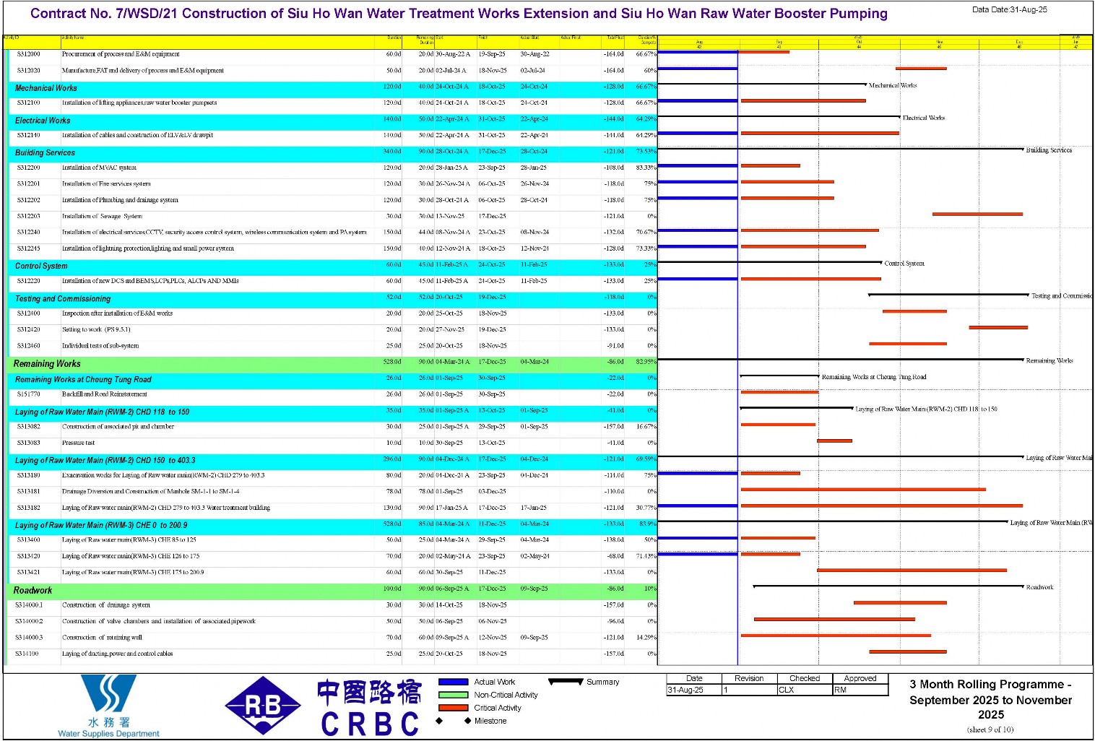Image resolution: width=1095 pixels, height=741 pixels.
Task: Select the red Critical Activity legend swatch
Action: pyautogui.click(x=453, y=708)
